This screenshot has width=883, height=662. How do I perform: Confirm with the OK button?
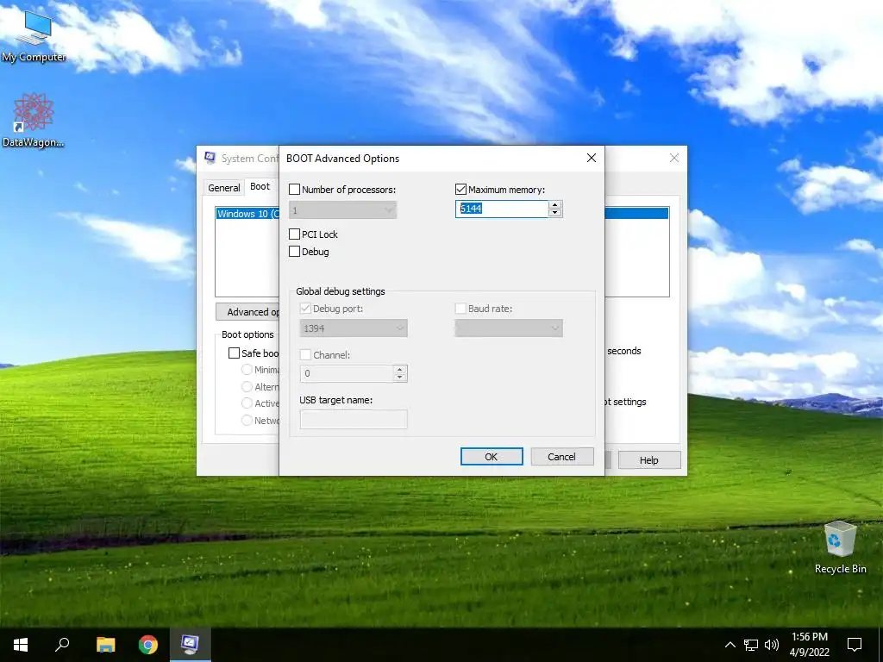[492, 457]
